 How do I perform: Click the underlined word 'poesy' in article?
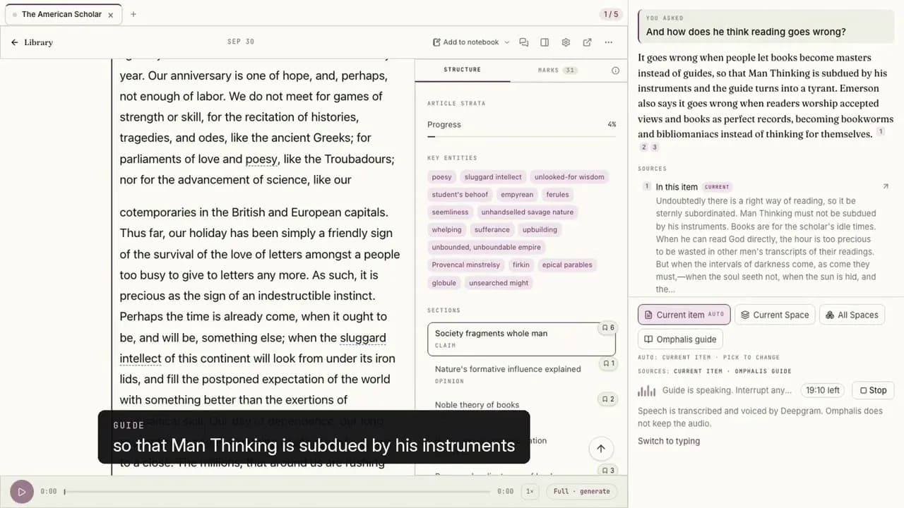pyautogui.click(x=261, y=159)
